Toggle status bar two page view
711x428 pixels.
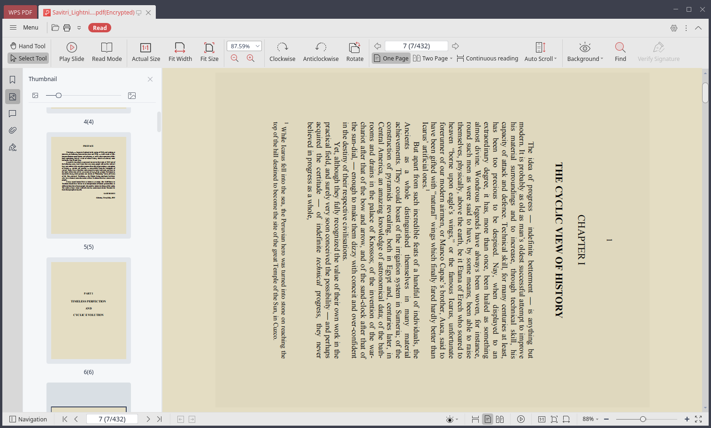pos(500,419)
